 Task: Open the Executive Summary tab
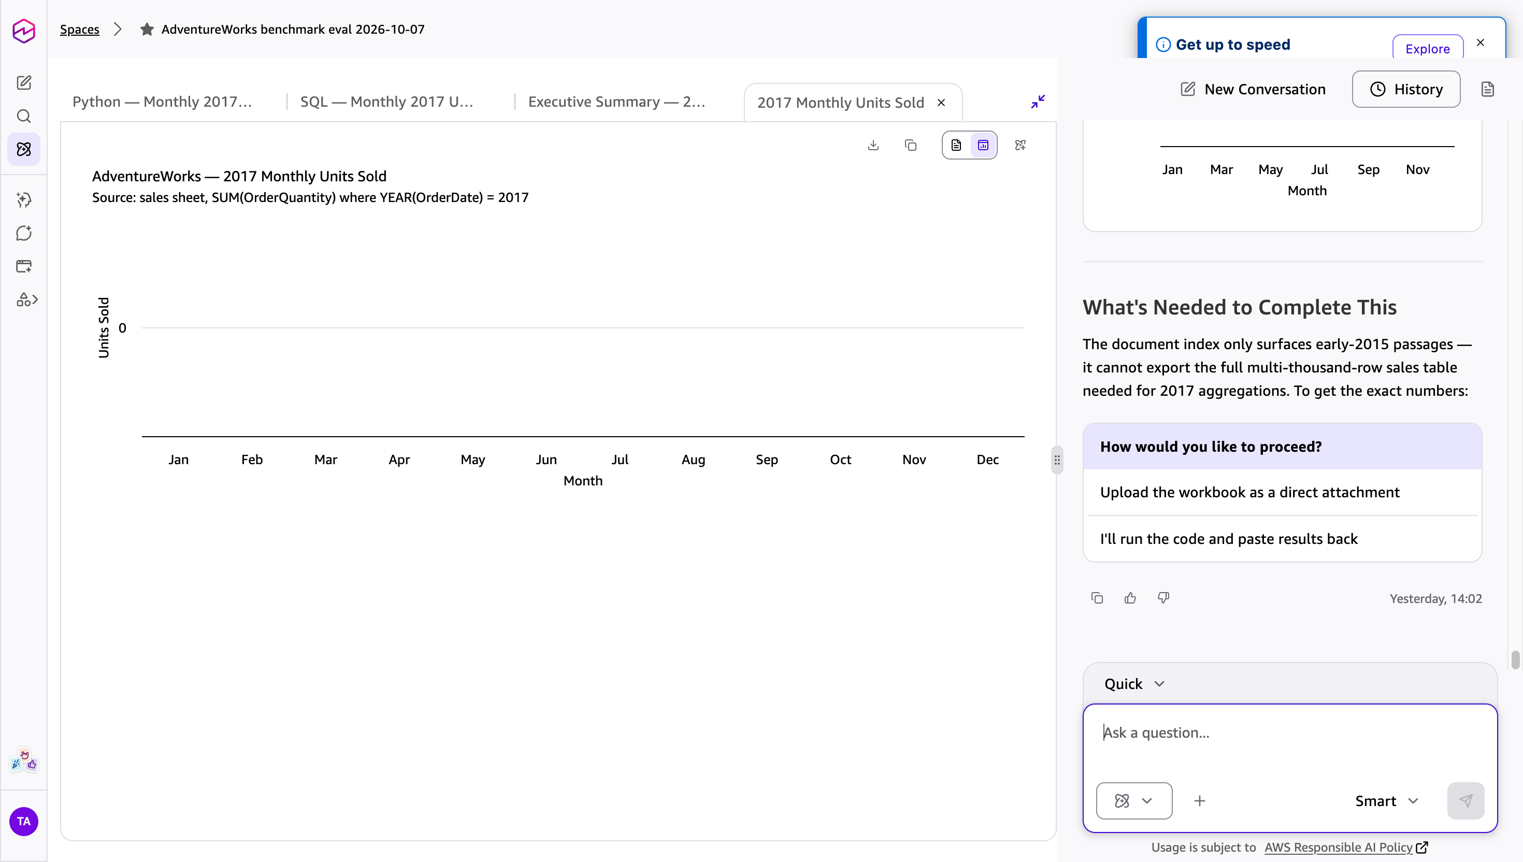point(617,102)
